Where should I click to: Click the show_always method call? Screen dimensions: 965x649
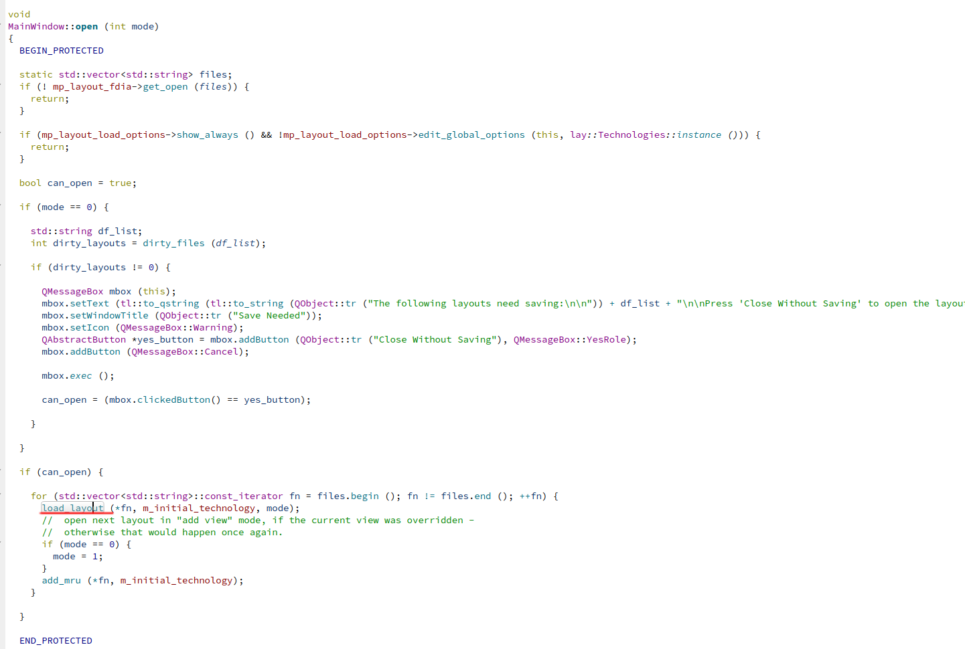point(207,134)
